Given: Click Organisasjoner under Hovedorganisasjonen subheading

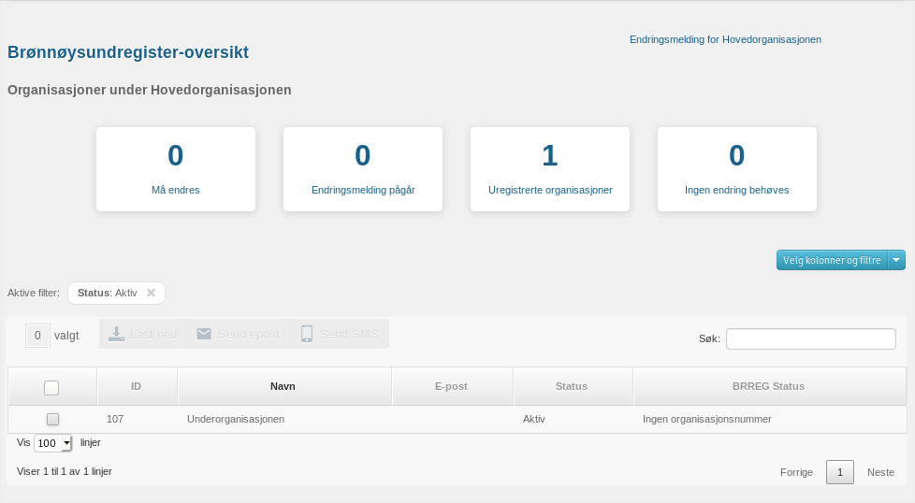Looking at the screenshot, I should (150, 90).
